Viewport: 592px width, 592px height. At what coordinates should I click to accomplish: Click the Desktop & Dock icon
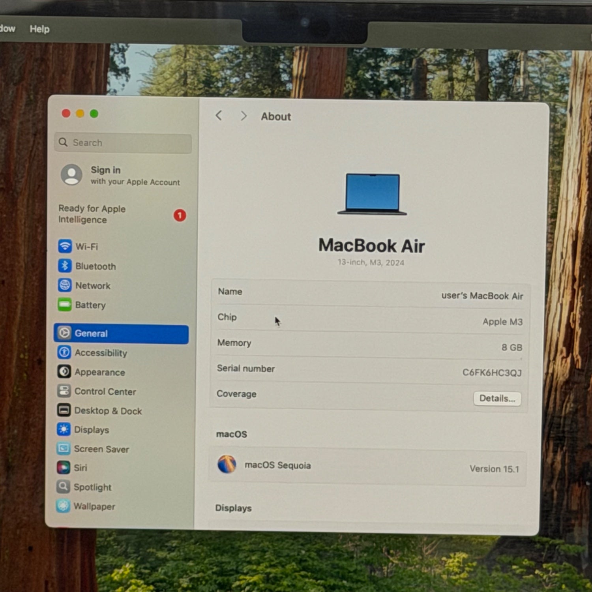(64, 410)
